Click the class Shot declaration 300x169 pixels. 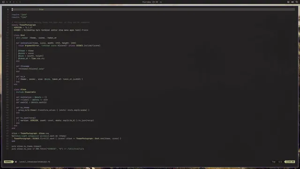[x=19, y=35]
